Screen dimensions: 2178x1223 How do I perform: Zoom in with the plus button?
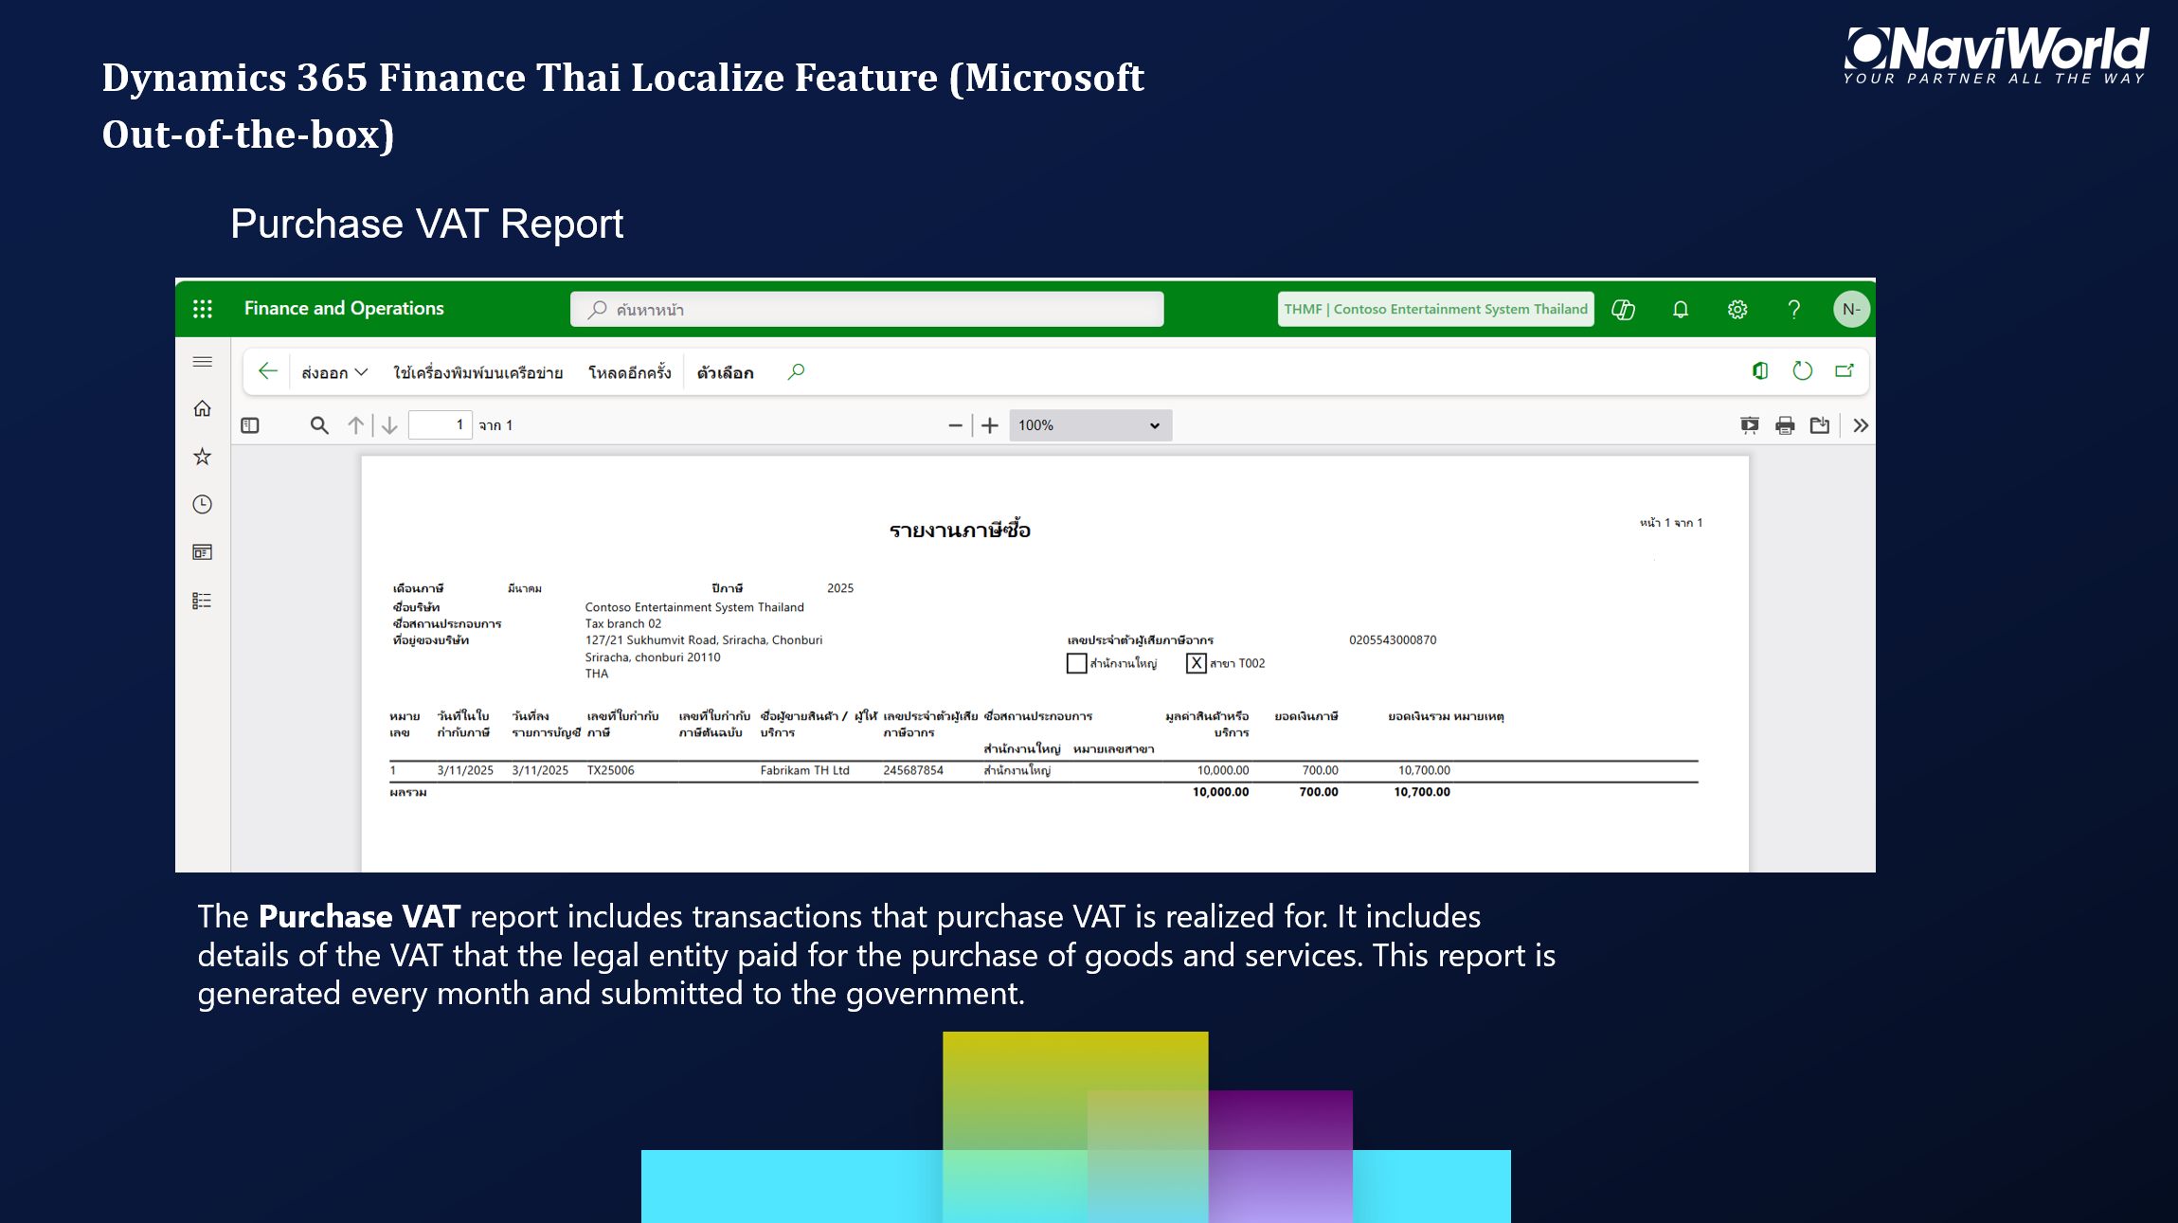[x=990, y=425]
